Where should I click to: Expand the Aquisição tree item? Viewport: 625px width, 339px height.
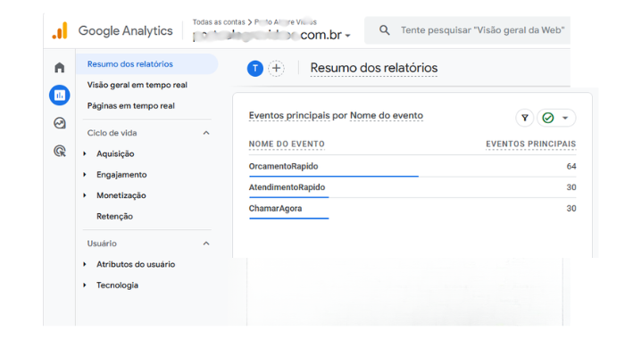tap(85, 153)
